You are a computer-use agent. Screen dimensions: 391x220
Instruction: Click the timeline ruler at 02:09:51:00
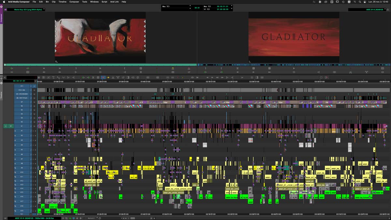pos(189,82)
